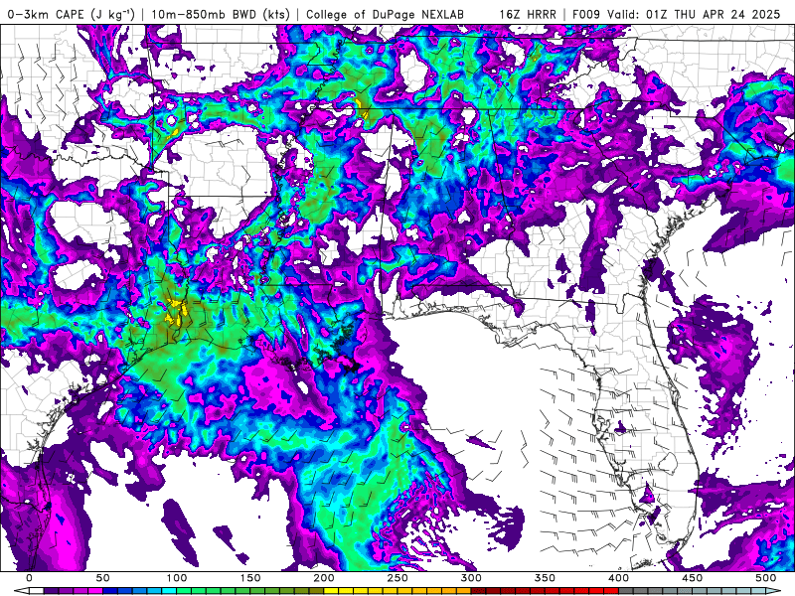Viewport: 795px width, 596px height.
Task: Click the "0" label on the color scale
Action: click(30, 578)
